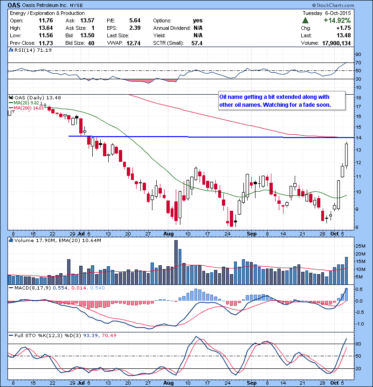373x387 pixels.
Task: Click the RSI indicator icon beside RSI(14)
Action: tap(11, 50)
